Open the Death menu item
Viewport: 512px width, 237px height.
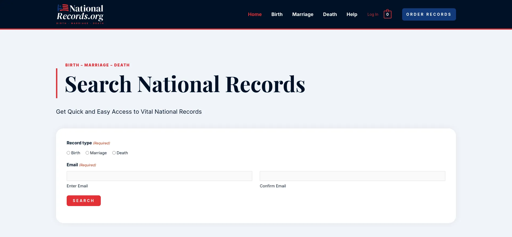point(330,14)
